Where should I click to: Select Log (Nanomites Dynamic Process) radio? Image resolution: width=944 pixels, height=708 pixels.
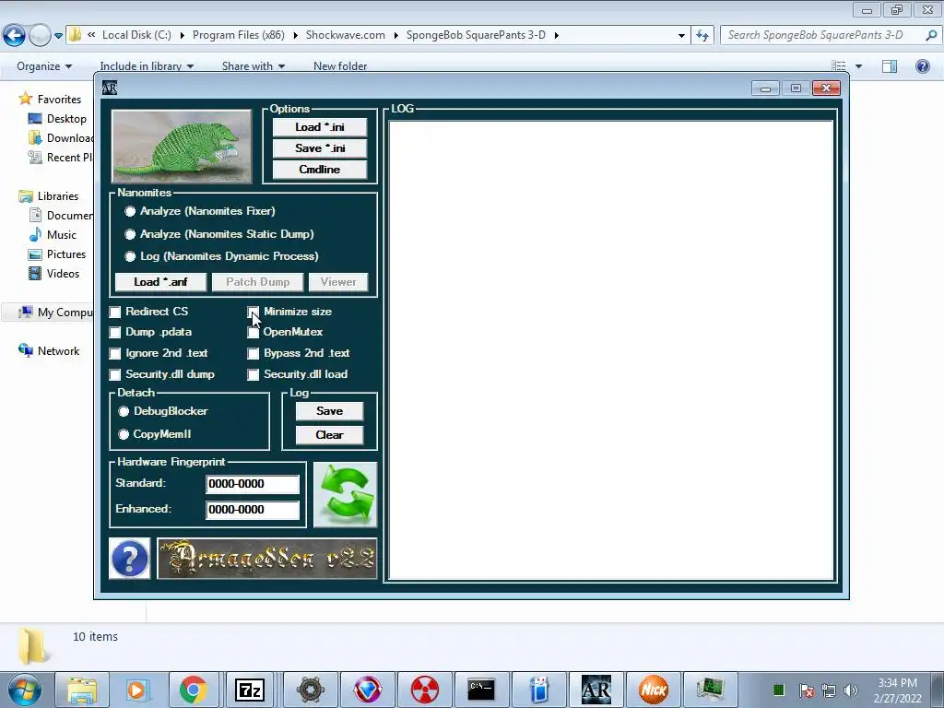point(130,256)
